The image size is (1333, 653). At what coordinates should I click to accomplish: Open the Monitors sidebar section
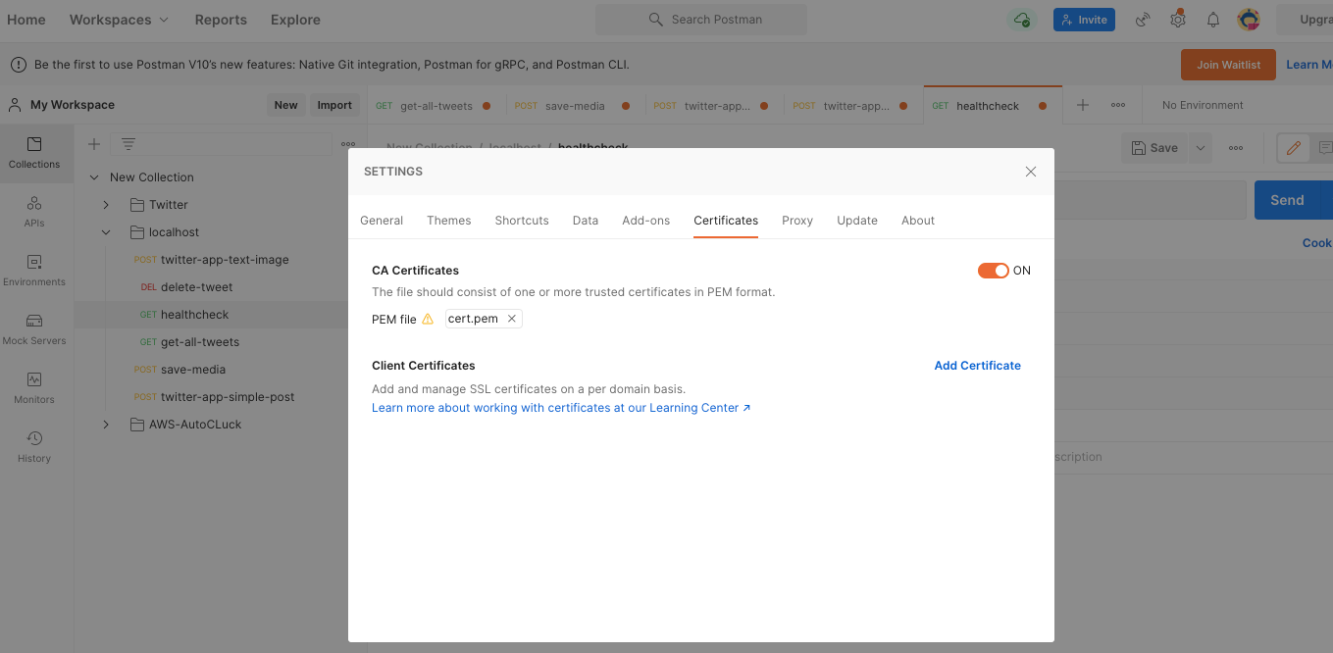[x=34, y=388]
